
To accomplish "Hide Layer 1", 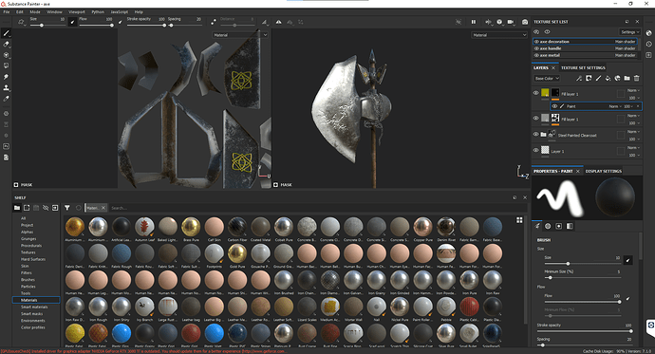I will click(536, 150).
